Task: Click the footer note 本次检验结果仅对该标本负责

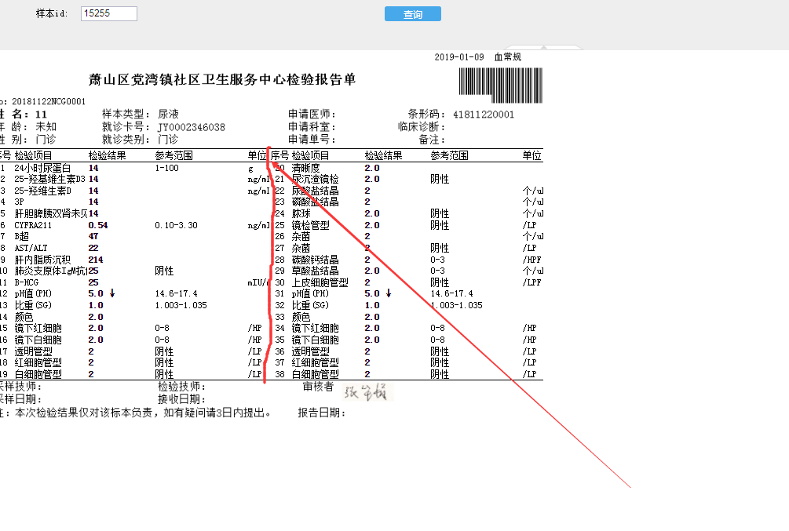Action: click(83, 413)
